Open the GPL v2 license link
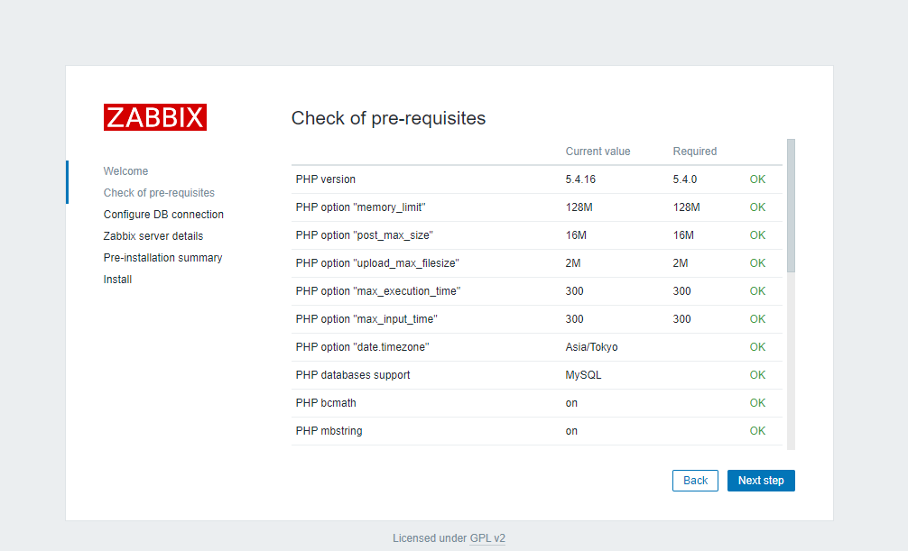 tap(487, 538)
